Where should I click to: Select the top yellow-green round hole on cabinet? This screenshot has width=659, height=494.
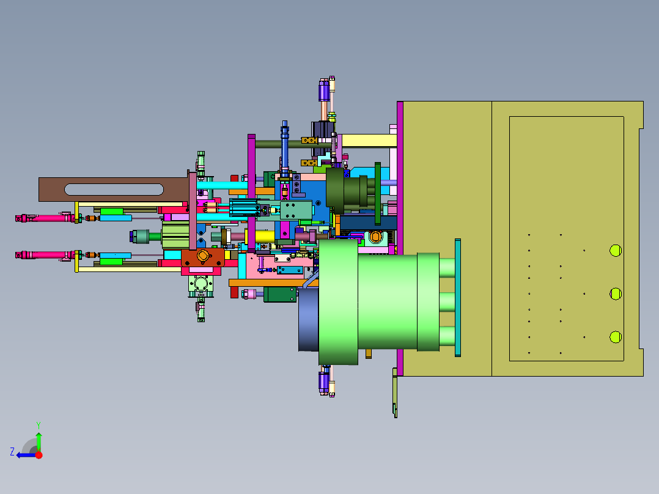tap(615, 251)
